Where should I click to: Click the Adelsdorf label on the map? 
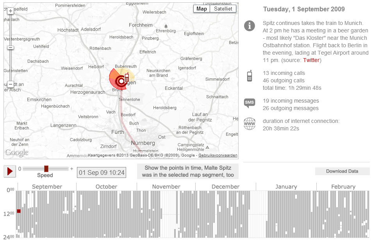[x=91, y=29]
